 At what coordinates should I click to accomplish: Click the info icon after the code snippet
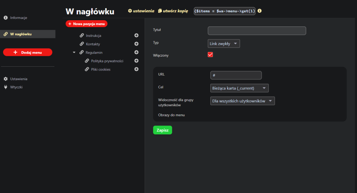pyautogui.click(x=260, y=11)
